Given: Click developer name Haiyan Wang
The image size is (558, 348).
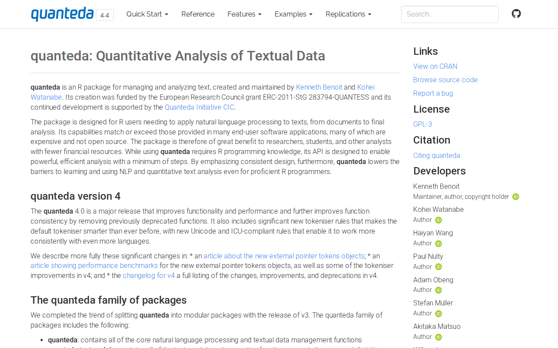Looking at the screenshot, I should [x=433, y=233].
